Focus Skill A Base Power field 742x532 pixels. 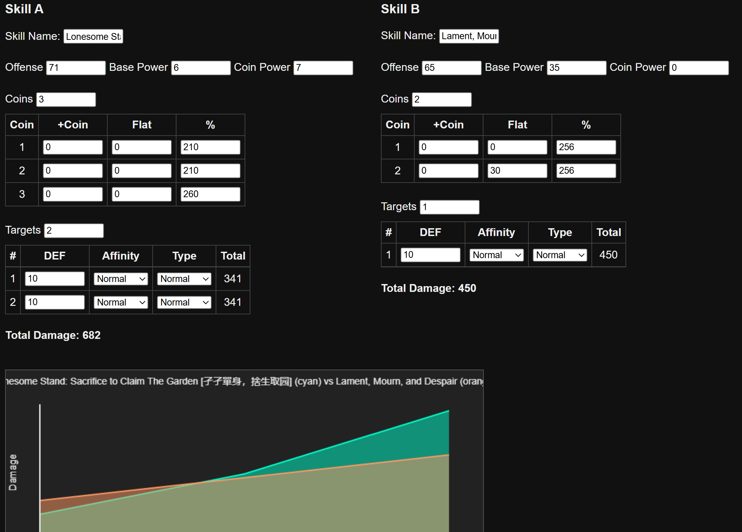[201, 68]
